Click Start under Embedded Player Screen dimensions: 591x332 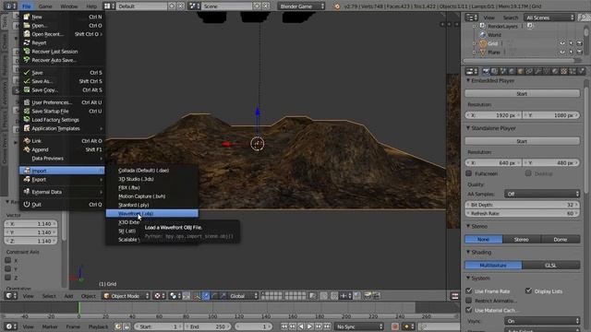522,93
